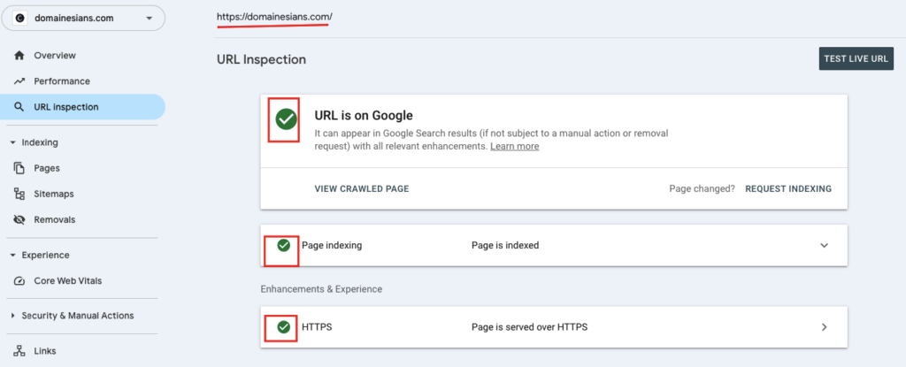906x367 pixels.
Task: Open the Sitemaps tree icon
Action: tap(19, 195)
